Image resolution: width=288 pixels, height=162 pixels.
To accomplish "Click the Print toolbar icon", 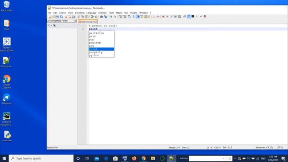I will (73, 17).
